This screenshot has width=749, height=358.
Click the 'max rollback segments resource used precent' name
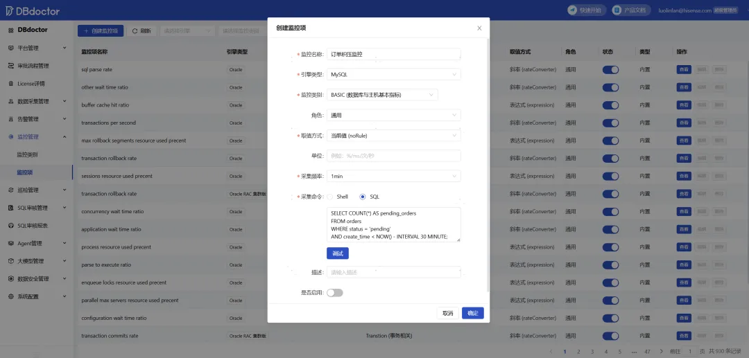tap(134, 141)
